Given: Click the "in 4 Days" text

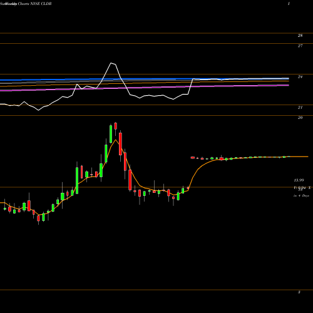Looking at the screenshot, I should 301,196.
